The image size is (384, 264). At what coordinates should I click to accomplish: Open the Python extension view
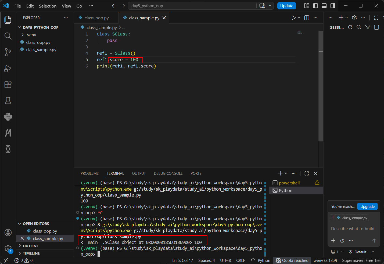pos(8,117)
